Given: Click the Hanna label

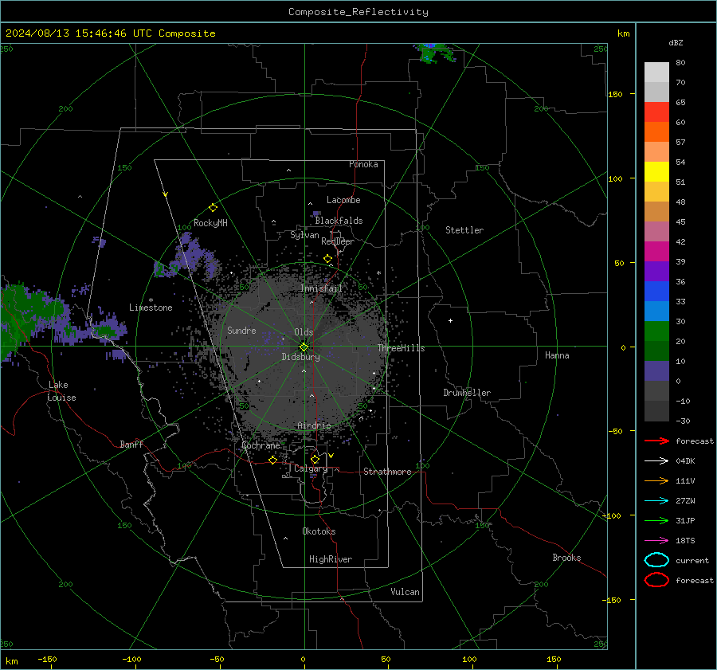Looking at the screenshot, I should [557, 355].
